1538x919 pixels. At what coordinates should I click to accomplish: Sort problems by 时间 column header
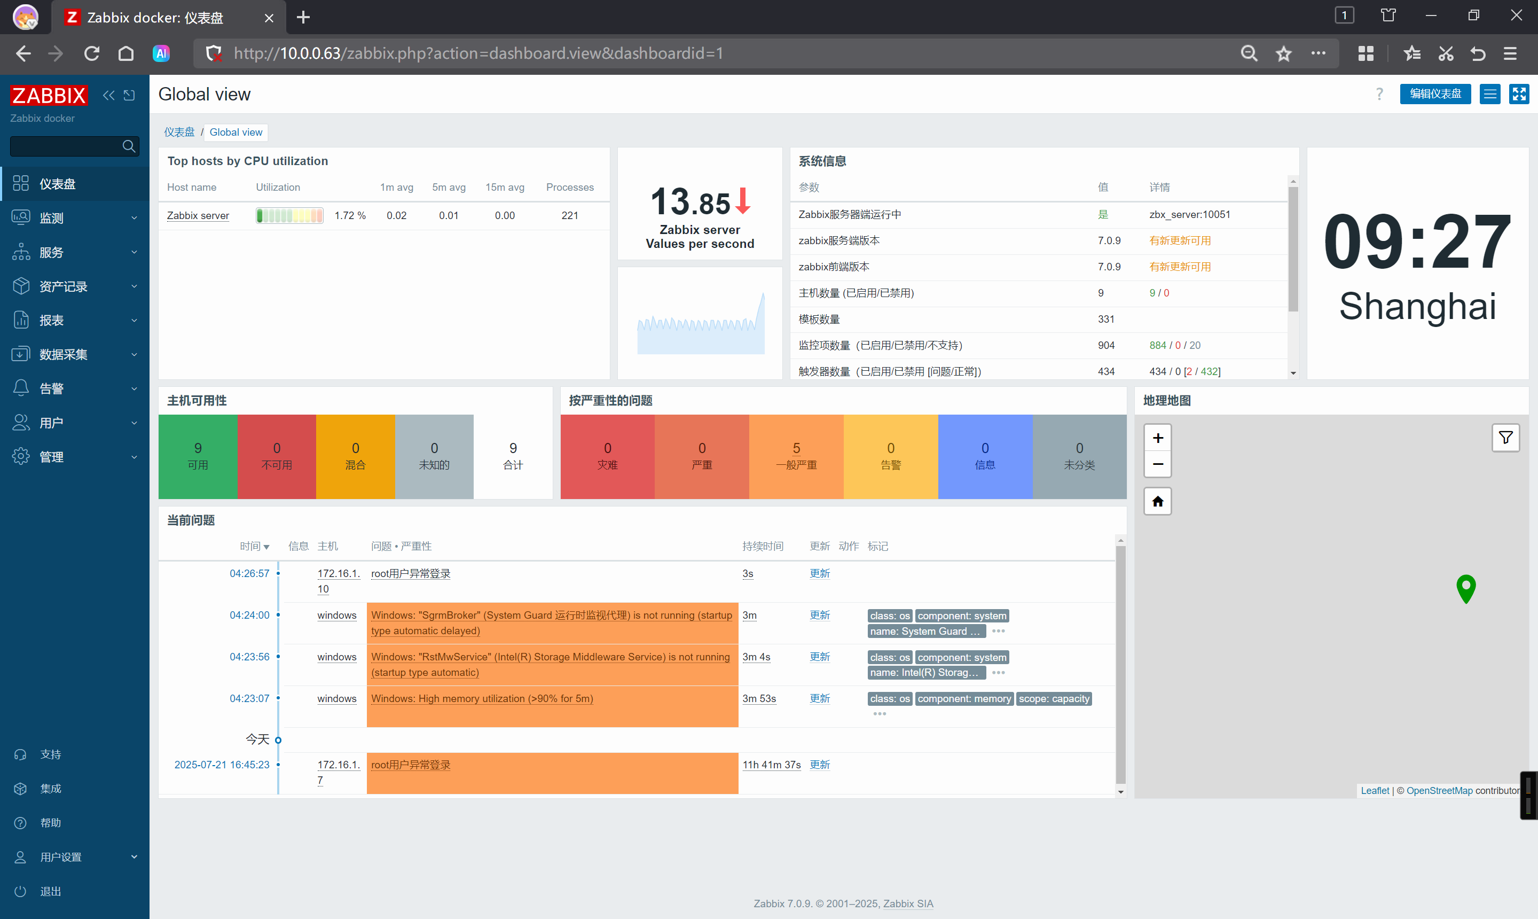254,546
